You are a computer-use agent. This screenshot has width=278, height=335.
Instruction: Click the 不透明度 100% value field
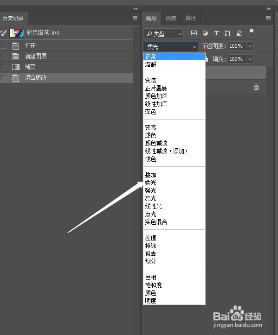click(237, 46)
